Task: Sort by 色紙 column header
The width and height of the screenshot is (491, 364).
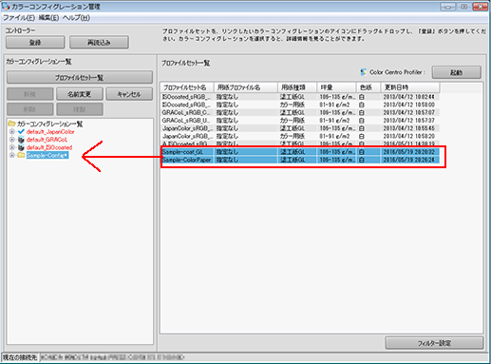Action: point(368,87)
